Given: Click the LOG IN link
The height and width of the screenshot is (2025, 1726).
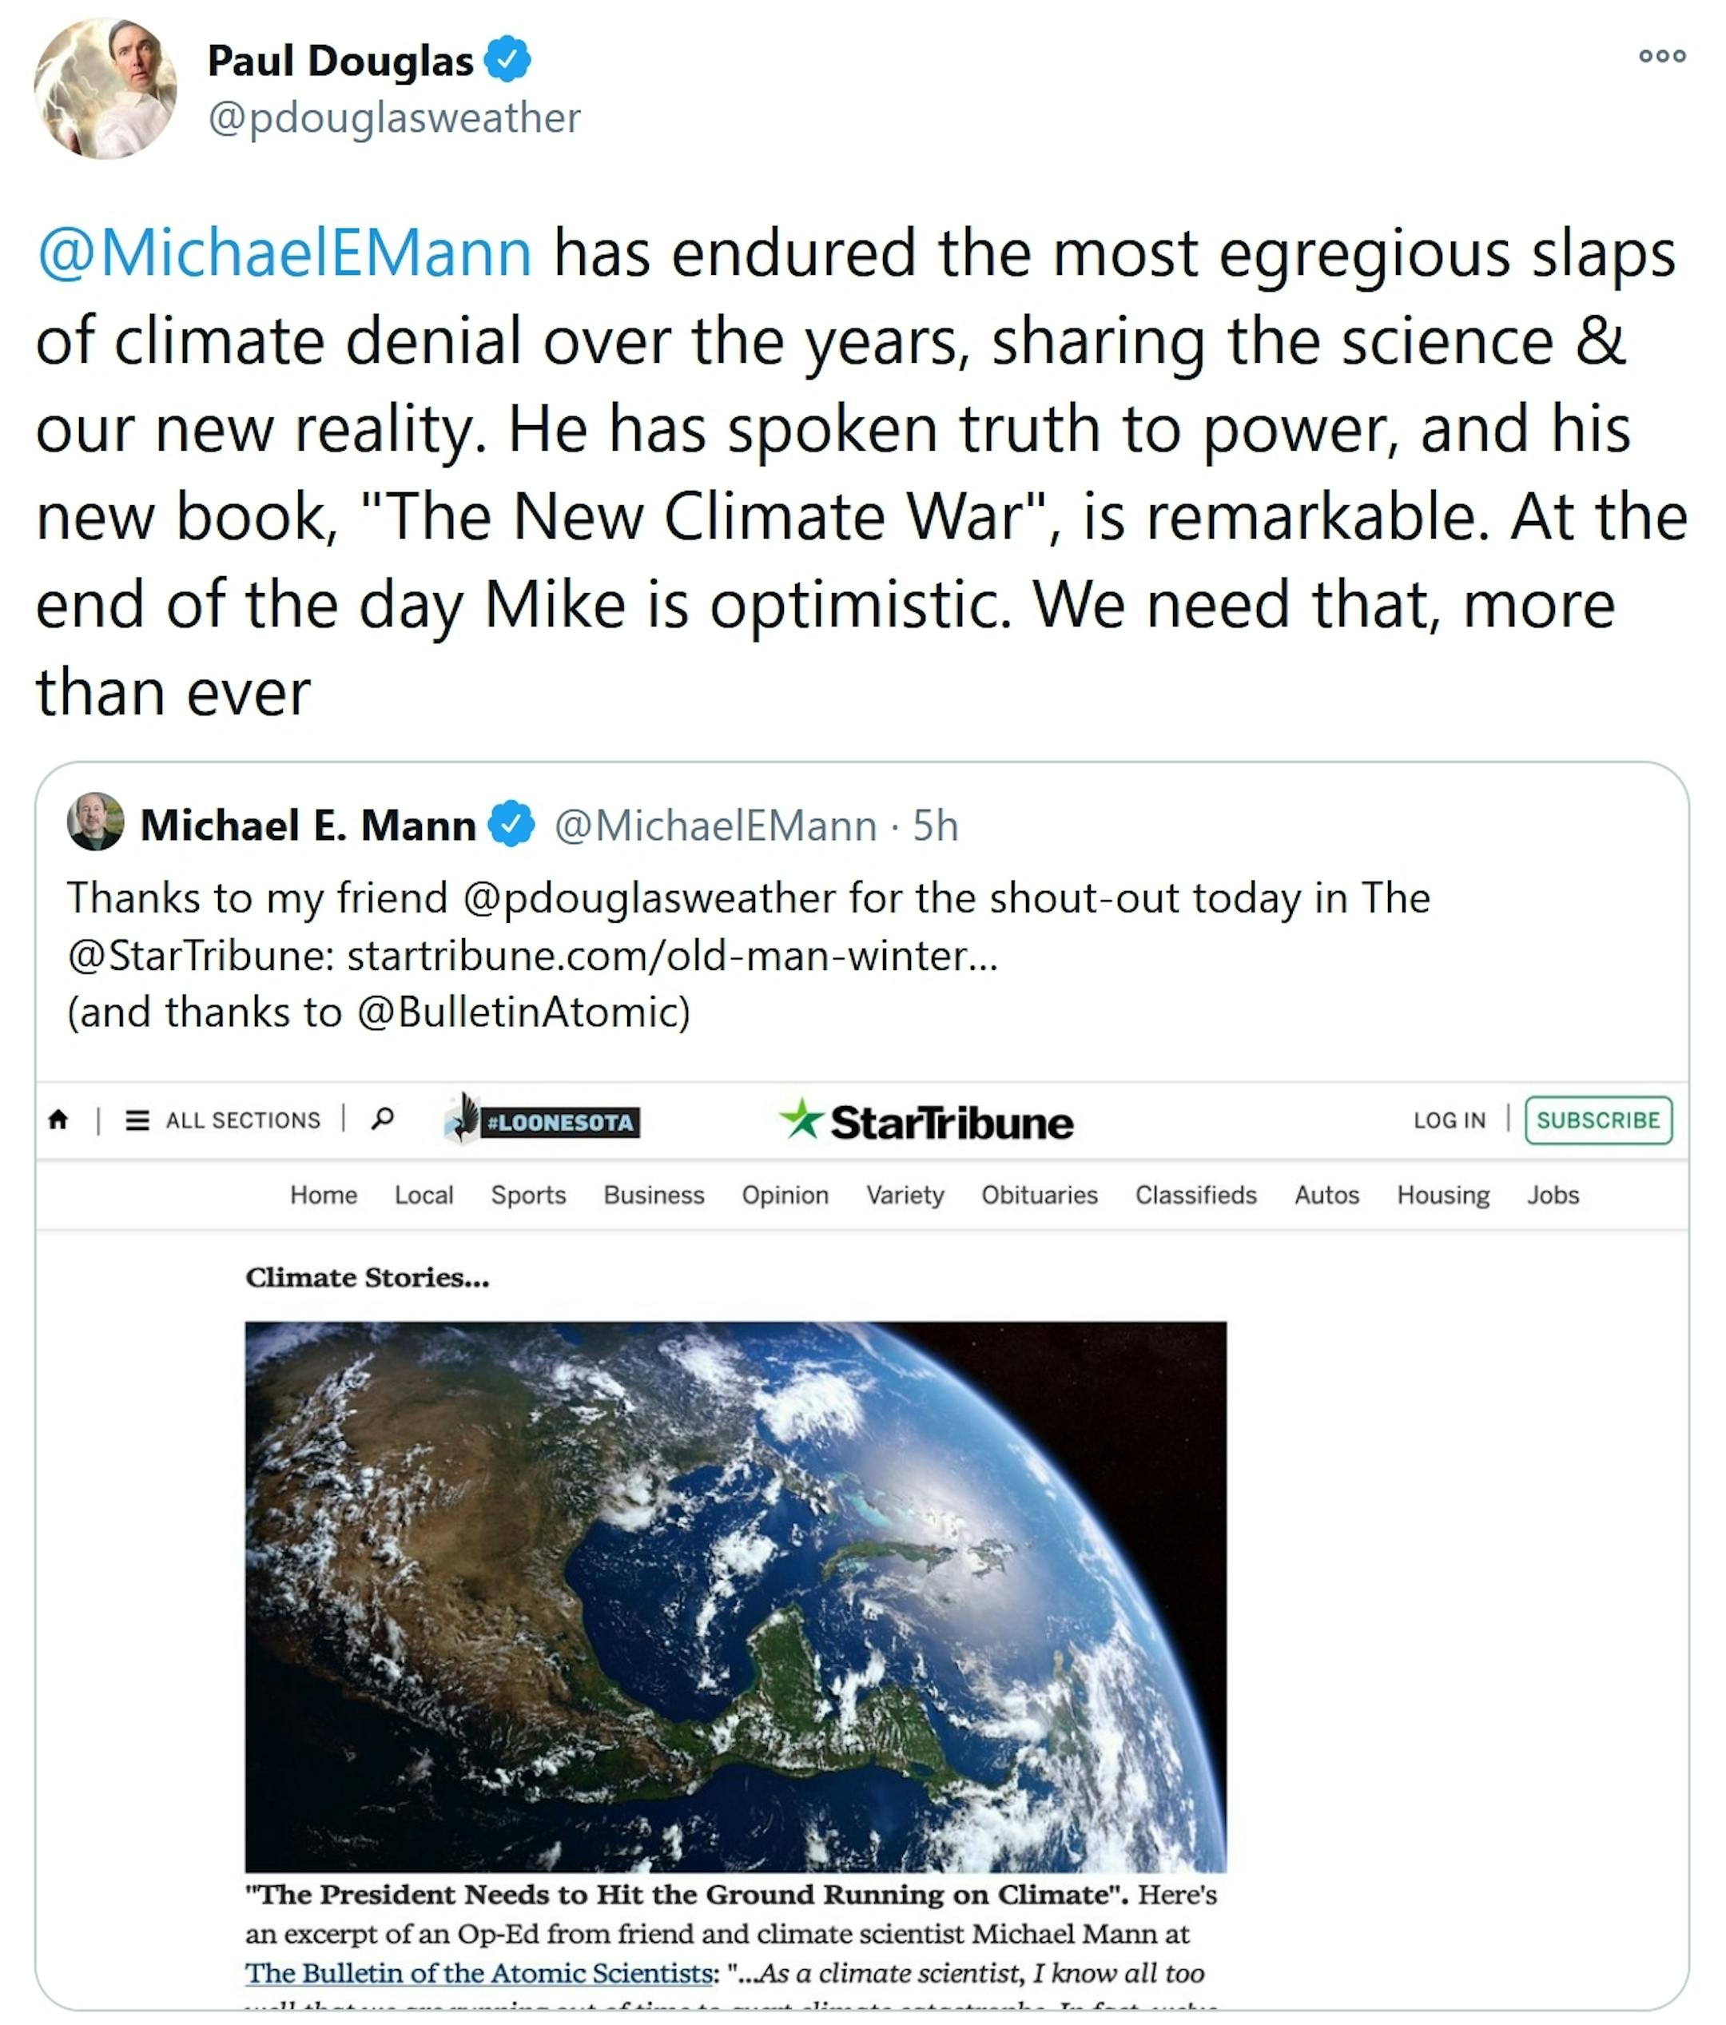Looking at the screenshot, I should 1449,1120.
